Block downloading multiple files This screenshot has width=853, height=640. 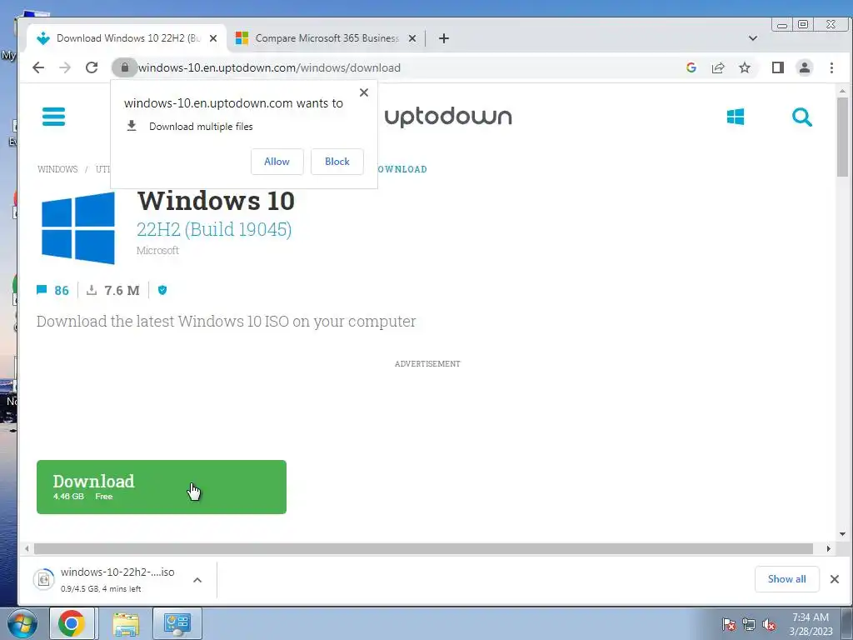pyautogui.click(x=337, y=162)
